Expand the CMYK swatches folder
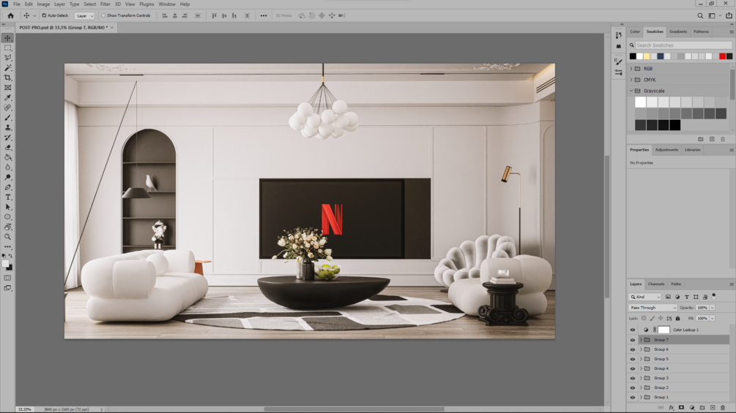Image resolution: width=736 pixels, height=413 pixels. pos(631,80)
